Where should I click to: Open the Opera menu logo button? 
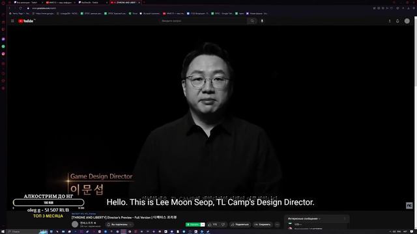(x=3, y=3)
